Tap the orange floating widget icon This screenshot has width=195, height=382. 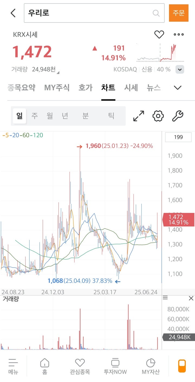[182, 366]
